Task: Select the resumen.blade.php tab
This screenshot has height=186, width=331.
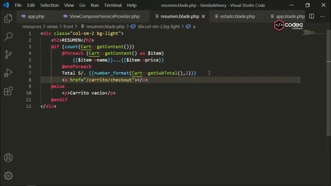Action: click(x=179, y=16)
